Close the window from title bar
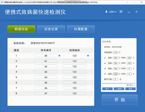Viewport: 145px width, 112px height. click(141, 2)
